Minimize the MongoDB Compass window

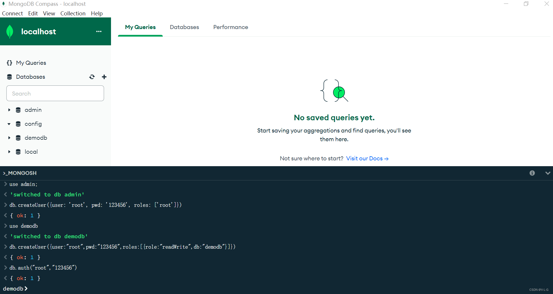pos(506,4)
